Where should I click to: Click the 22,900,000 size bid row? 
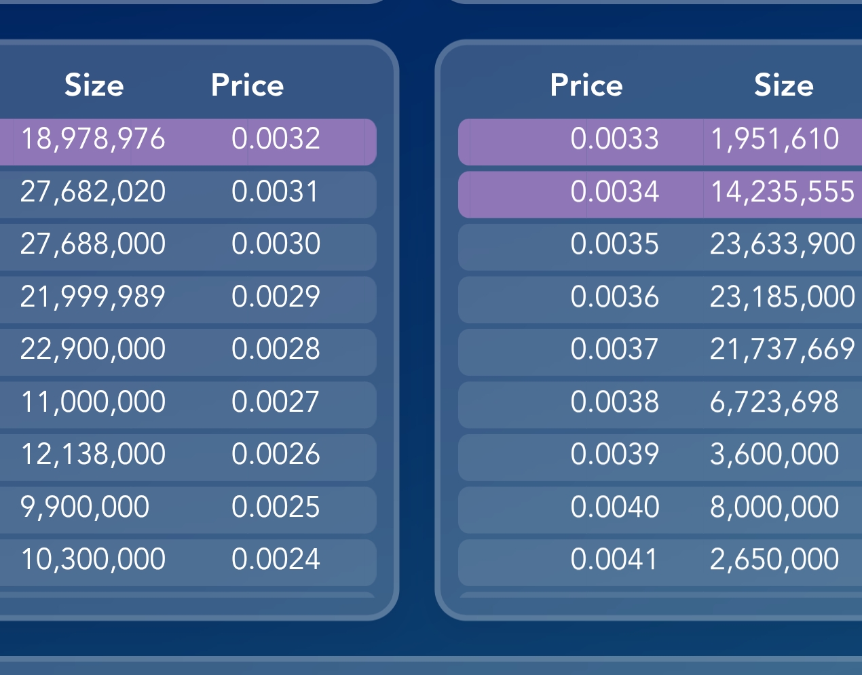pyautogui.click(x=188, y=352)
